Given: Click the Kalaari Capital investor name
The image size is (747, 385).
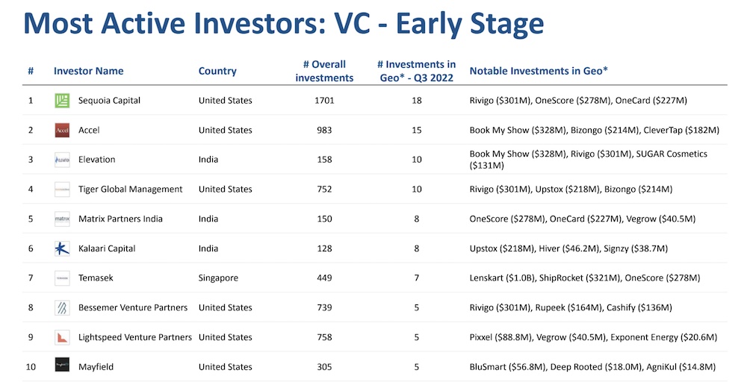Looking at the screenshot, I should pyautogui.click(x=107, y=248).
